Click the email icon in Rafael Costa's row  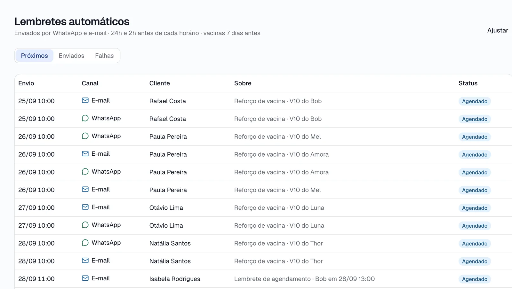[x=85, y=100]
